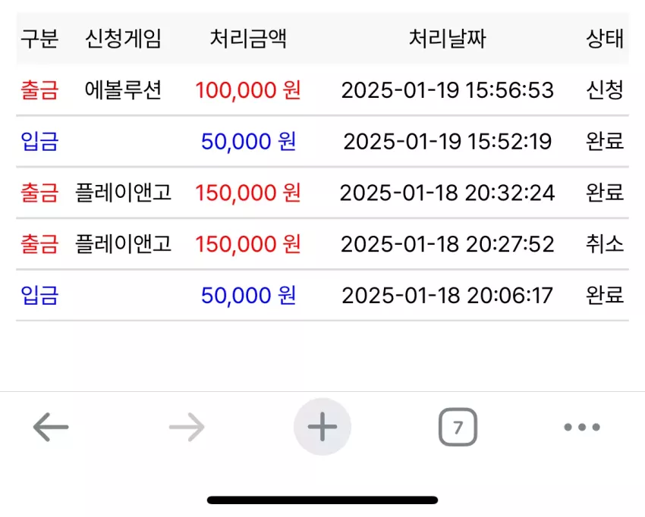Image resolution: width=645 pixels, height=517 pixels.
Task: Select the 처리금액 column header
Action: click(248, 39)
